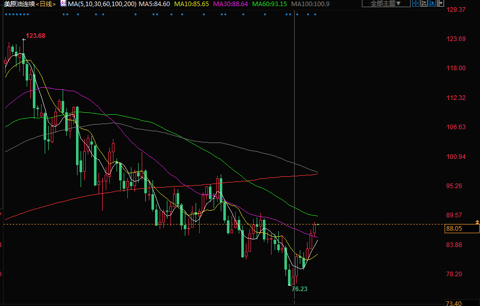Click the 100.94 axis price label

pyautogui.click(x=456, y=156)
